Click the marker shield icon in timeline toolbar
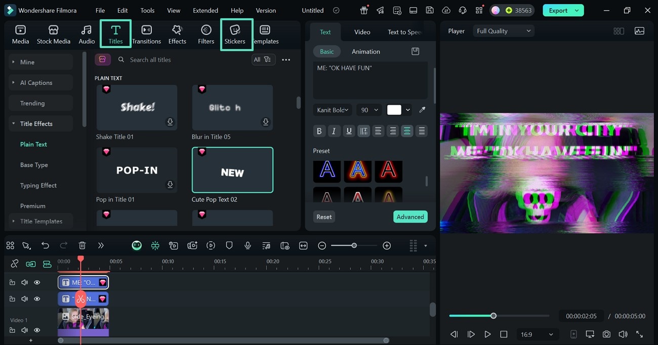The height and width of the screenshot is (345, 658). point(229,245)
